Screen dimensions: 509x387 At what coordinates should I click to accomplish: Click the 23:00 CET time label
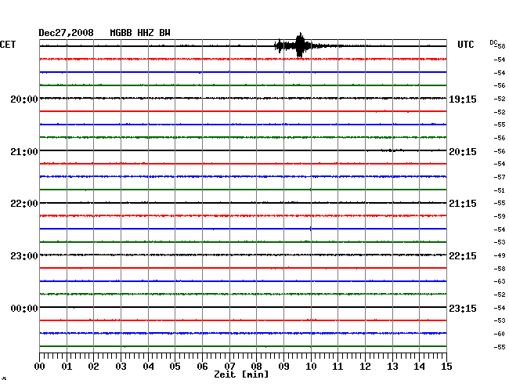tap(24, 256)
